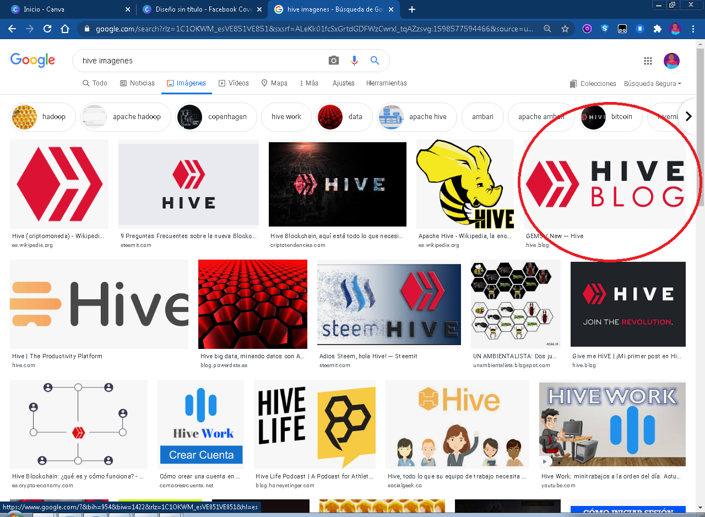Filter by the hadoop chip
This screenshot has height=517, width=705.
(x=43, y=117)
